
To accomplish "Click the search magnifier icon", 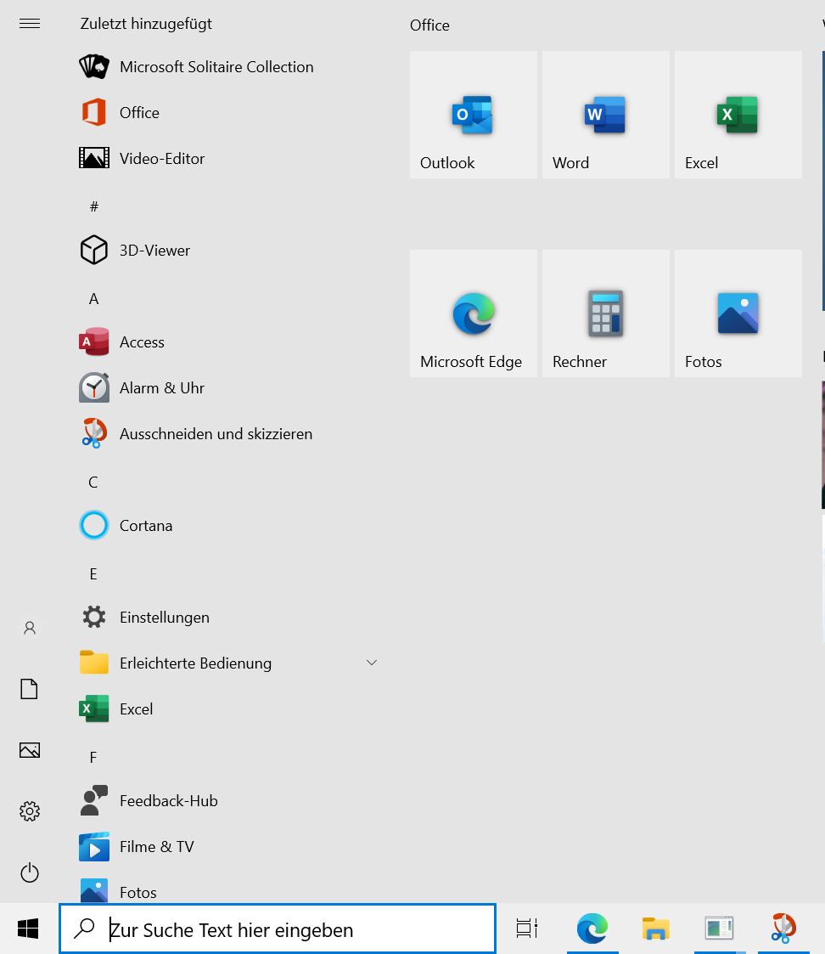I will [84, 929].
